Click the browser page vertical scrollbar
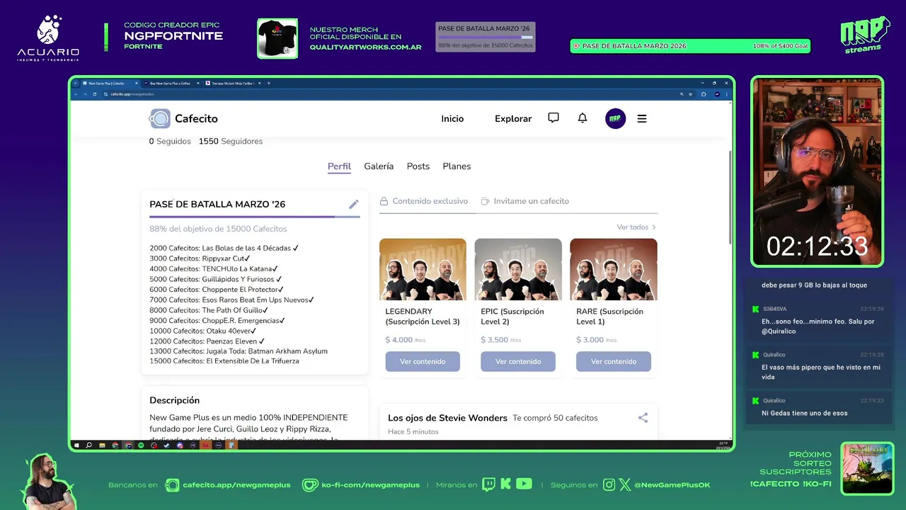Image resolution: width=906 pixels, height=510 pixels. click(x=730, y=198)
